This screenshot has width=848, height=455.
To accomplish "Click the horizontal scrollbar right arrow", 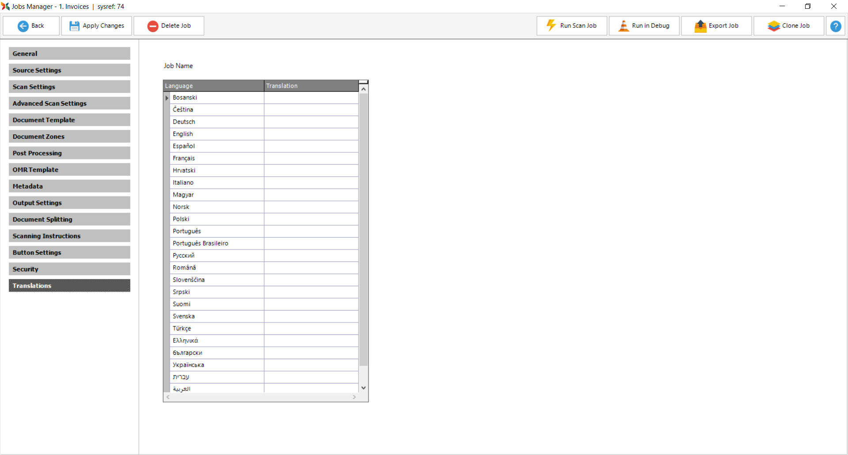I will pos(354,397).
